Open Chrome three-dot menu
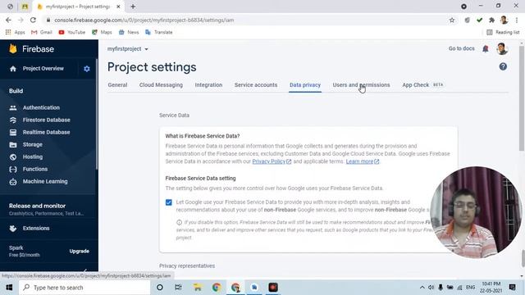 [x=517, y=20]
